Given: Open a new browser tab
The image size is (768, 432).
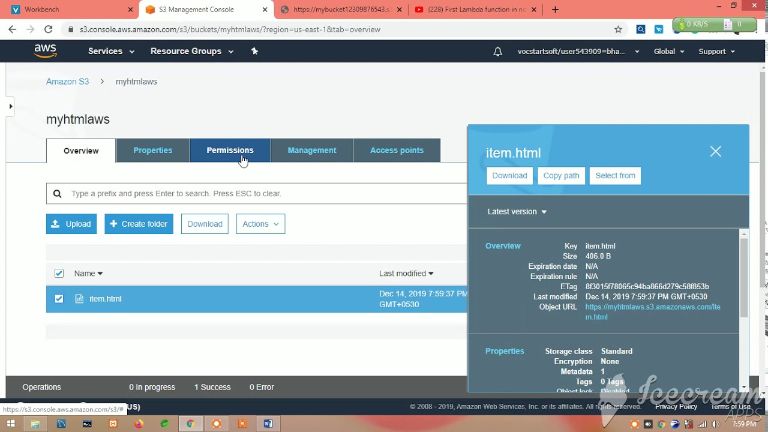Looking at the screenshot, I should point(555,10).
